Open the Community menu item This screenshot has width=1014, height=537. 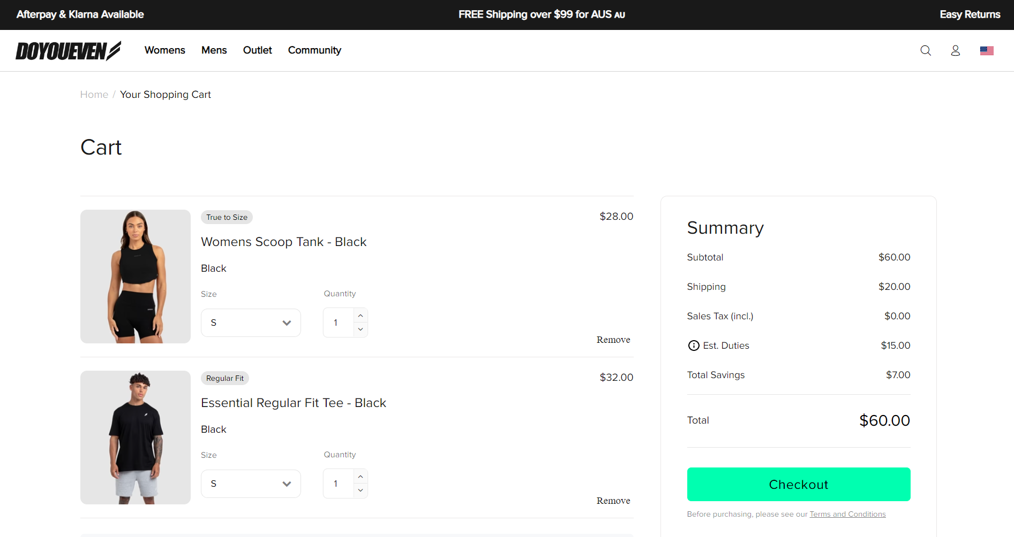click(x=314, y=50)
